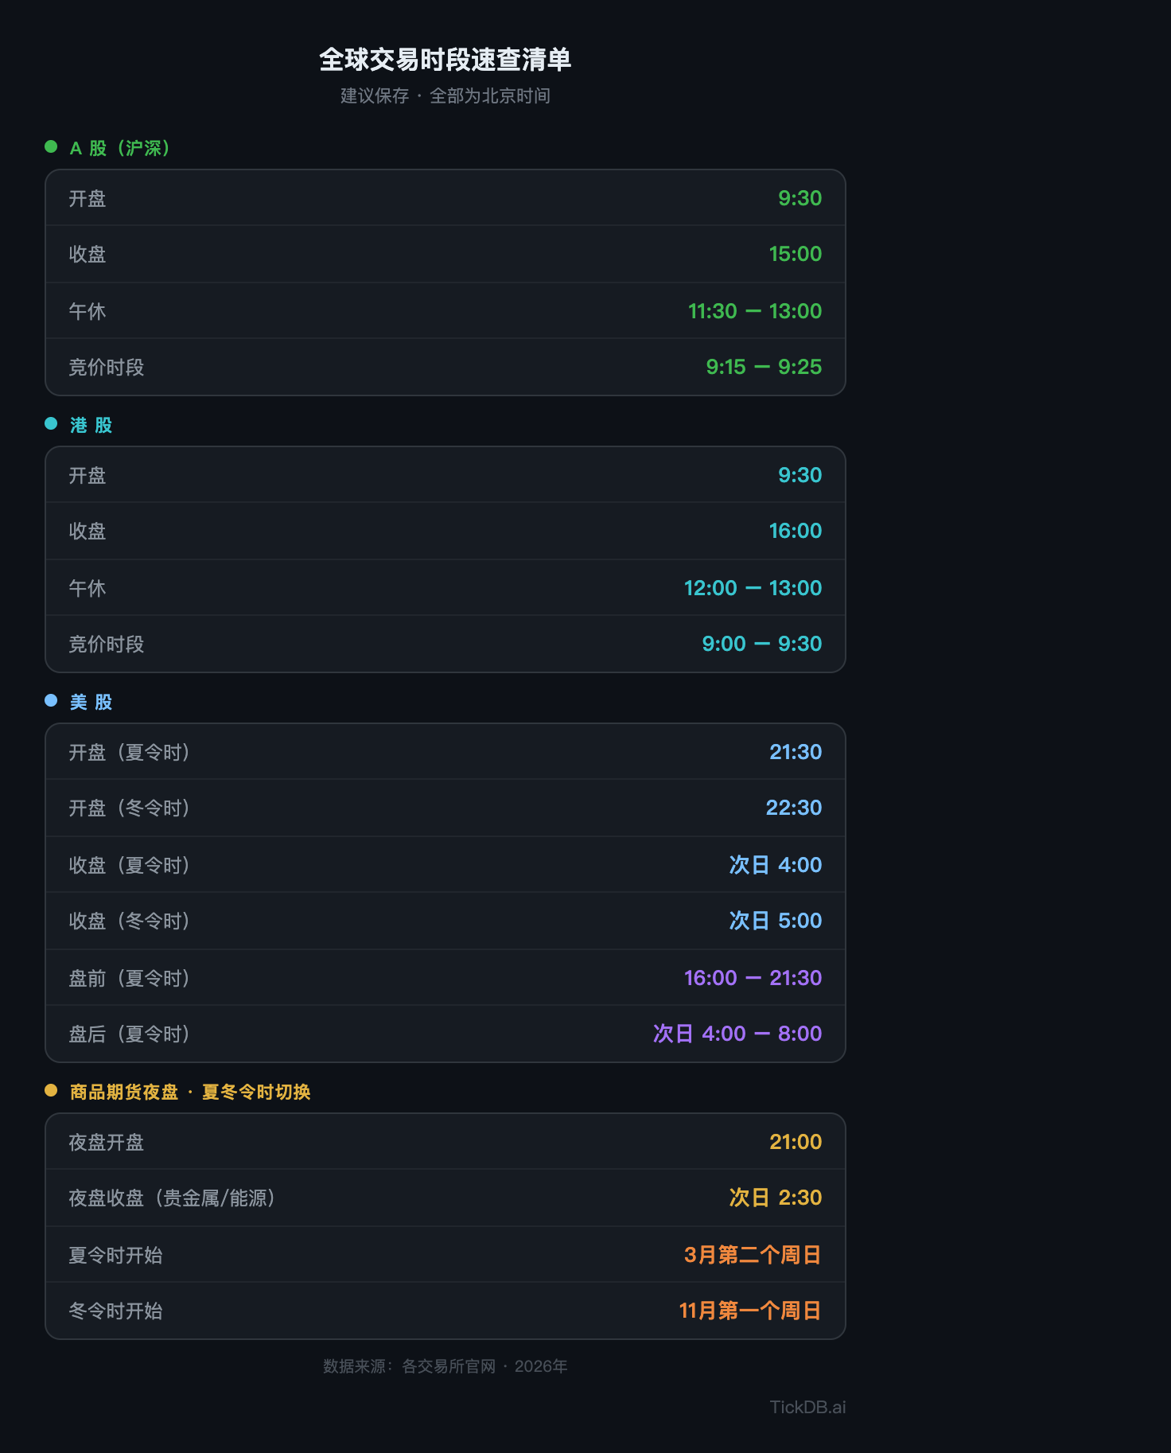The image size is (1171, 1453).
Task: Select the 21:00 night session open
Action: [x=796, y=1142]
